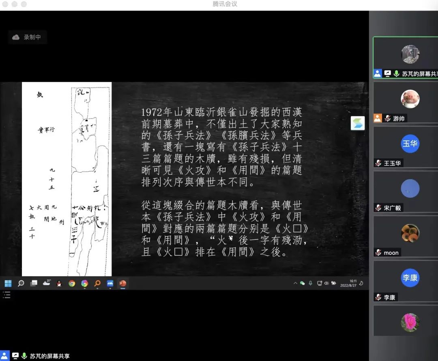438x361 pixels.
Task: Select the PowerPoint icon in the taskbar
Action: coord(122,283)
